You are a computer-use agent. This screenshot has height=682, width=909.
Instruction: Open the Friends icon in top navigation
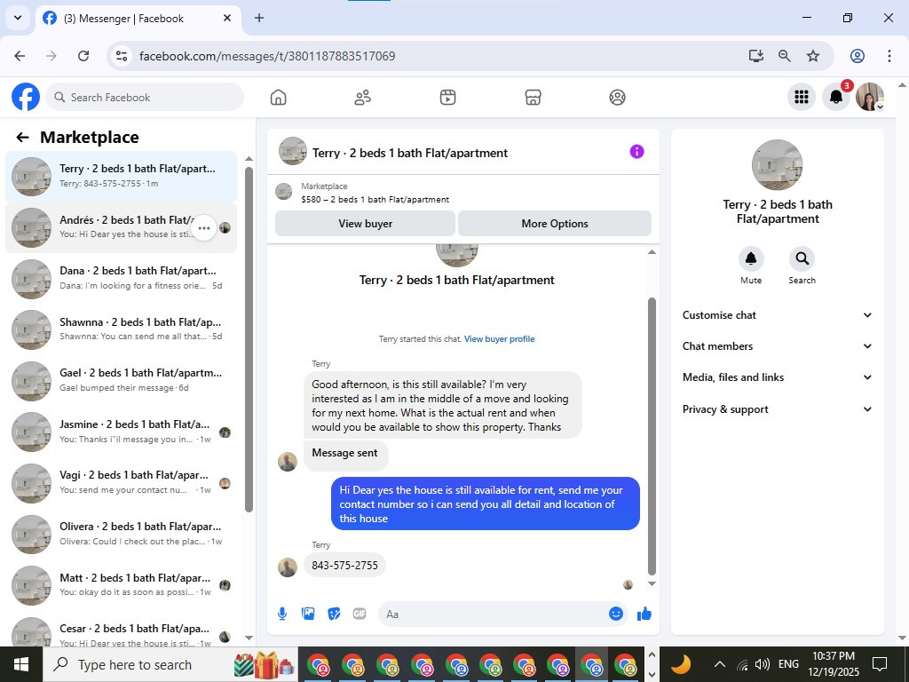click(363, 98)
